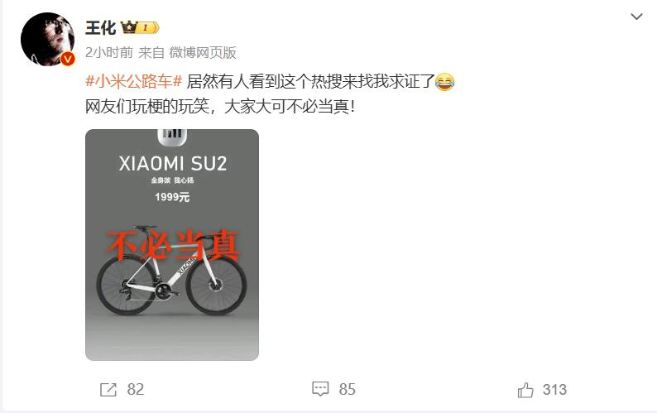Click the red 不必当真 watermark on image
Viewport: 657px width, 413px height.
coord(173,245)
